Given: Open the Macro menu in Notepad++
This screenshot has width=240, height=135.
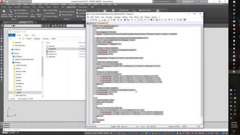Looking at the screenshot, I should point(136,17).
